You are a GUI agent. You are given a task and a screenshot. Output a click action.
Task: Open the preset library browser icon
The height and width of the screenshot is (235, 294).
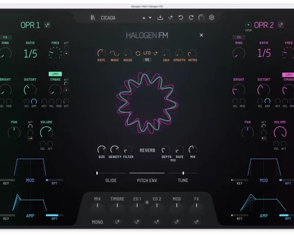point(93,18)
